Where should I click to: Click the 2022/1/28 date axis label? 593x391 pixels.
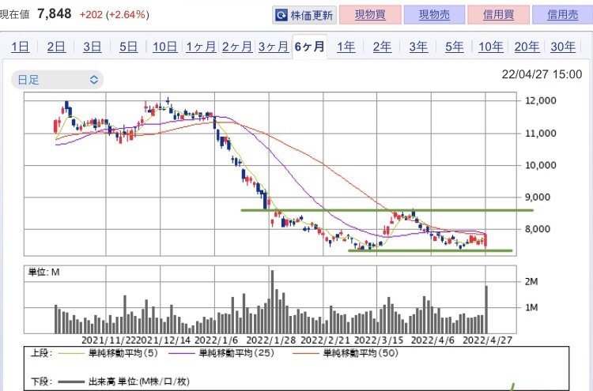point(270,340)
